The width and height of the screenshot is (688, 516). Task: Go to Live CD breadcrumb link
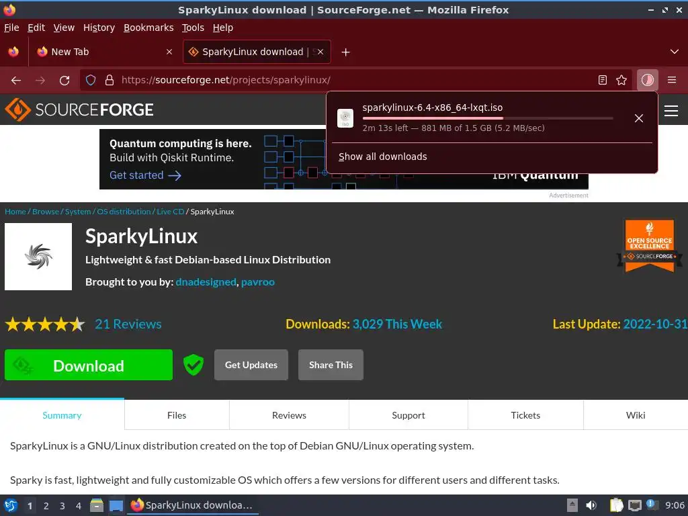[170, 212]
